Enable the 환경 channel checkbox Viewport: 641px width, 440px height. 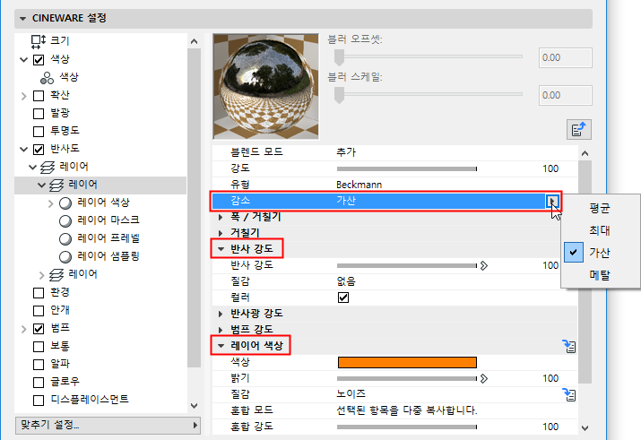coord(39,293)
